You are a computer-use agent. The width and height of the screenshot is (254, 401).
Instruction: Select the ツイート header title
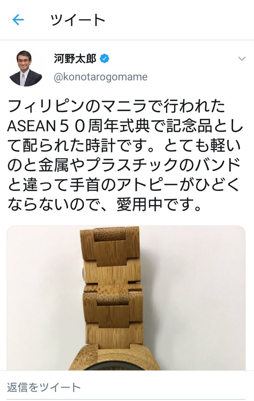78,20
